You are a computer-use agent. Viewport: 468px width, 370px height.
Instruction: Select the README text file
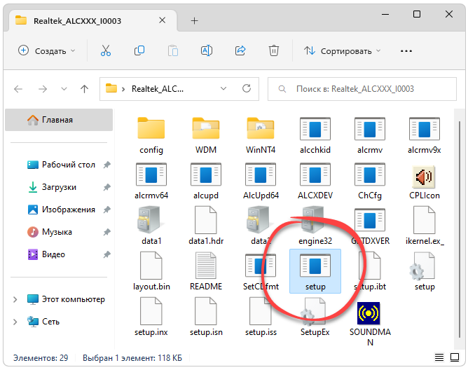pyautogui.click(x=206, y=271)
